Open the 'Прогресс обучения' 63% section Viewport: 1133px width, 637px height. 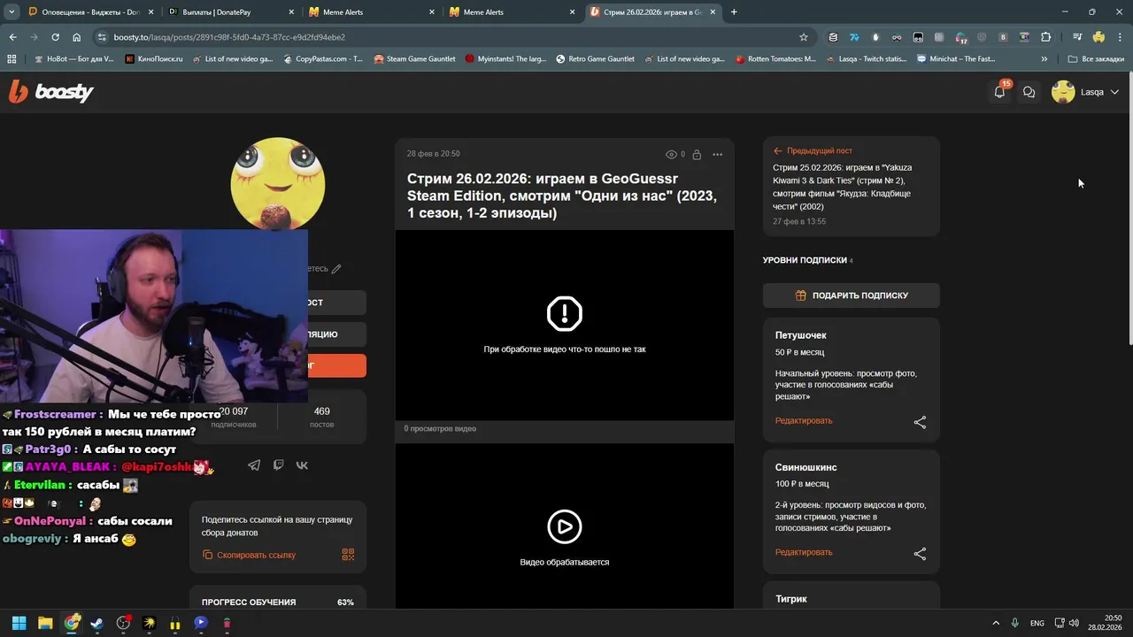pos(277,602)
